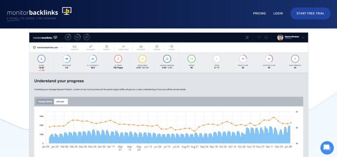Click the Dec 11 chart axis label
Image resolution: width=337 pixels, height=157 pixels.
pyautogui.click(x=269, y=147)
